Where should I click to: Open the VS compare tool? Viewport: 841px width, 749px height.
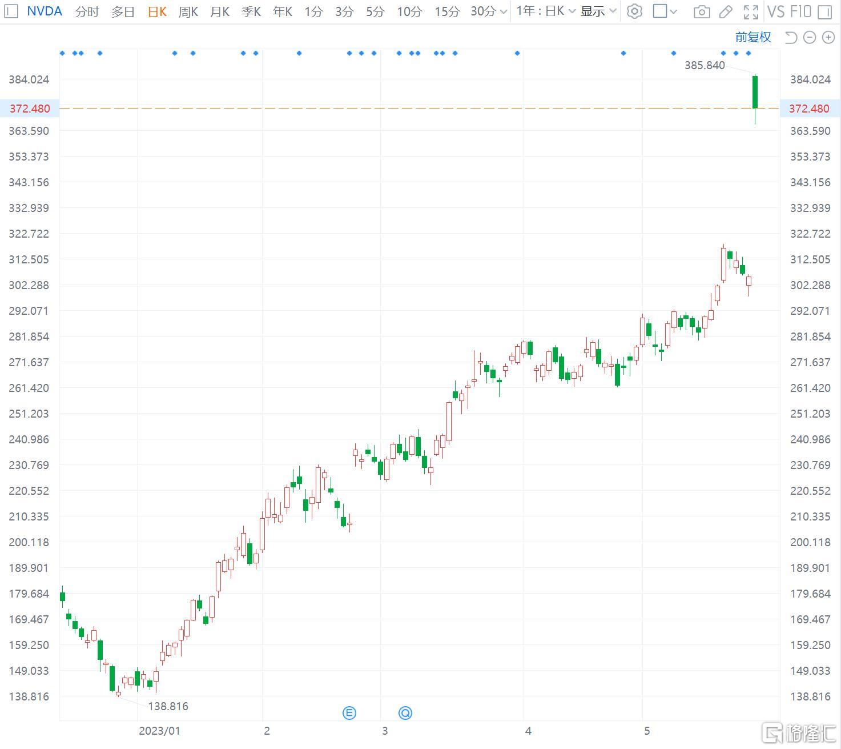pos(776,11)
